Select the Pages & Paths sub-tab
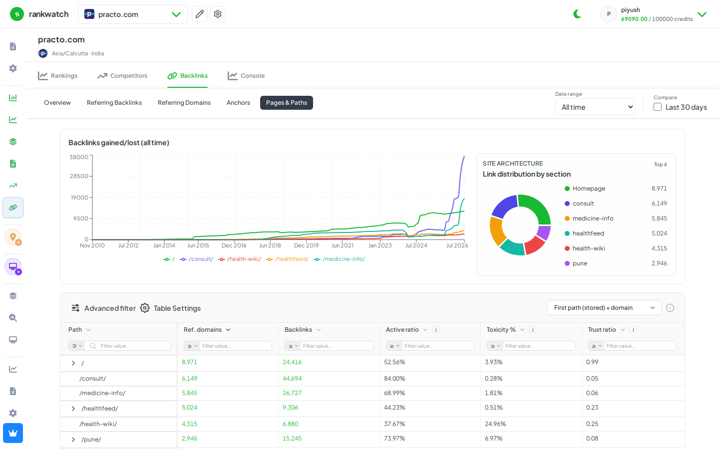Image resolution: width=719 pixels, height=449 pixels. [x=287, y=103]
